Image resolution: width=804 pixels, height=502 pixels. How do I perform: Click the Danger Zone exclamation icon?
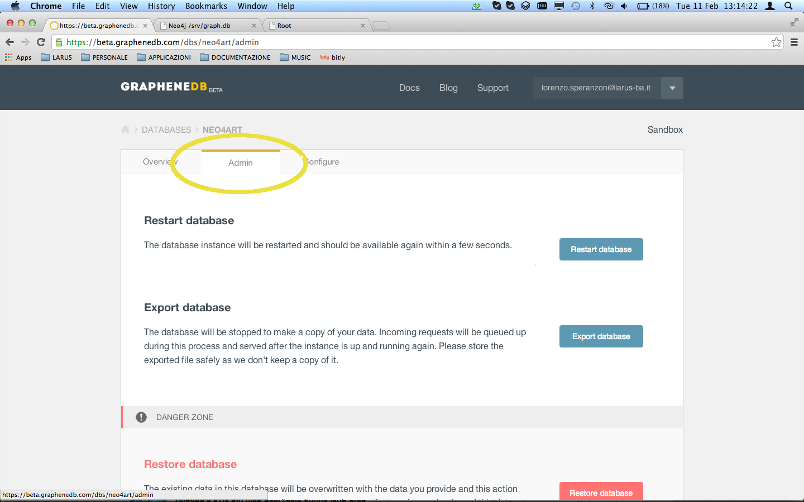141,417
